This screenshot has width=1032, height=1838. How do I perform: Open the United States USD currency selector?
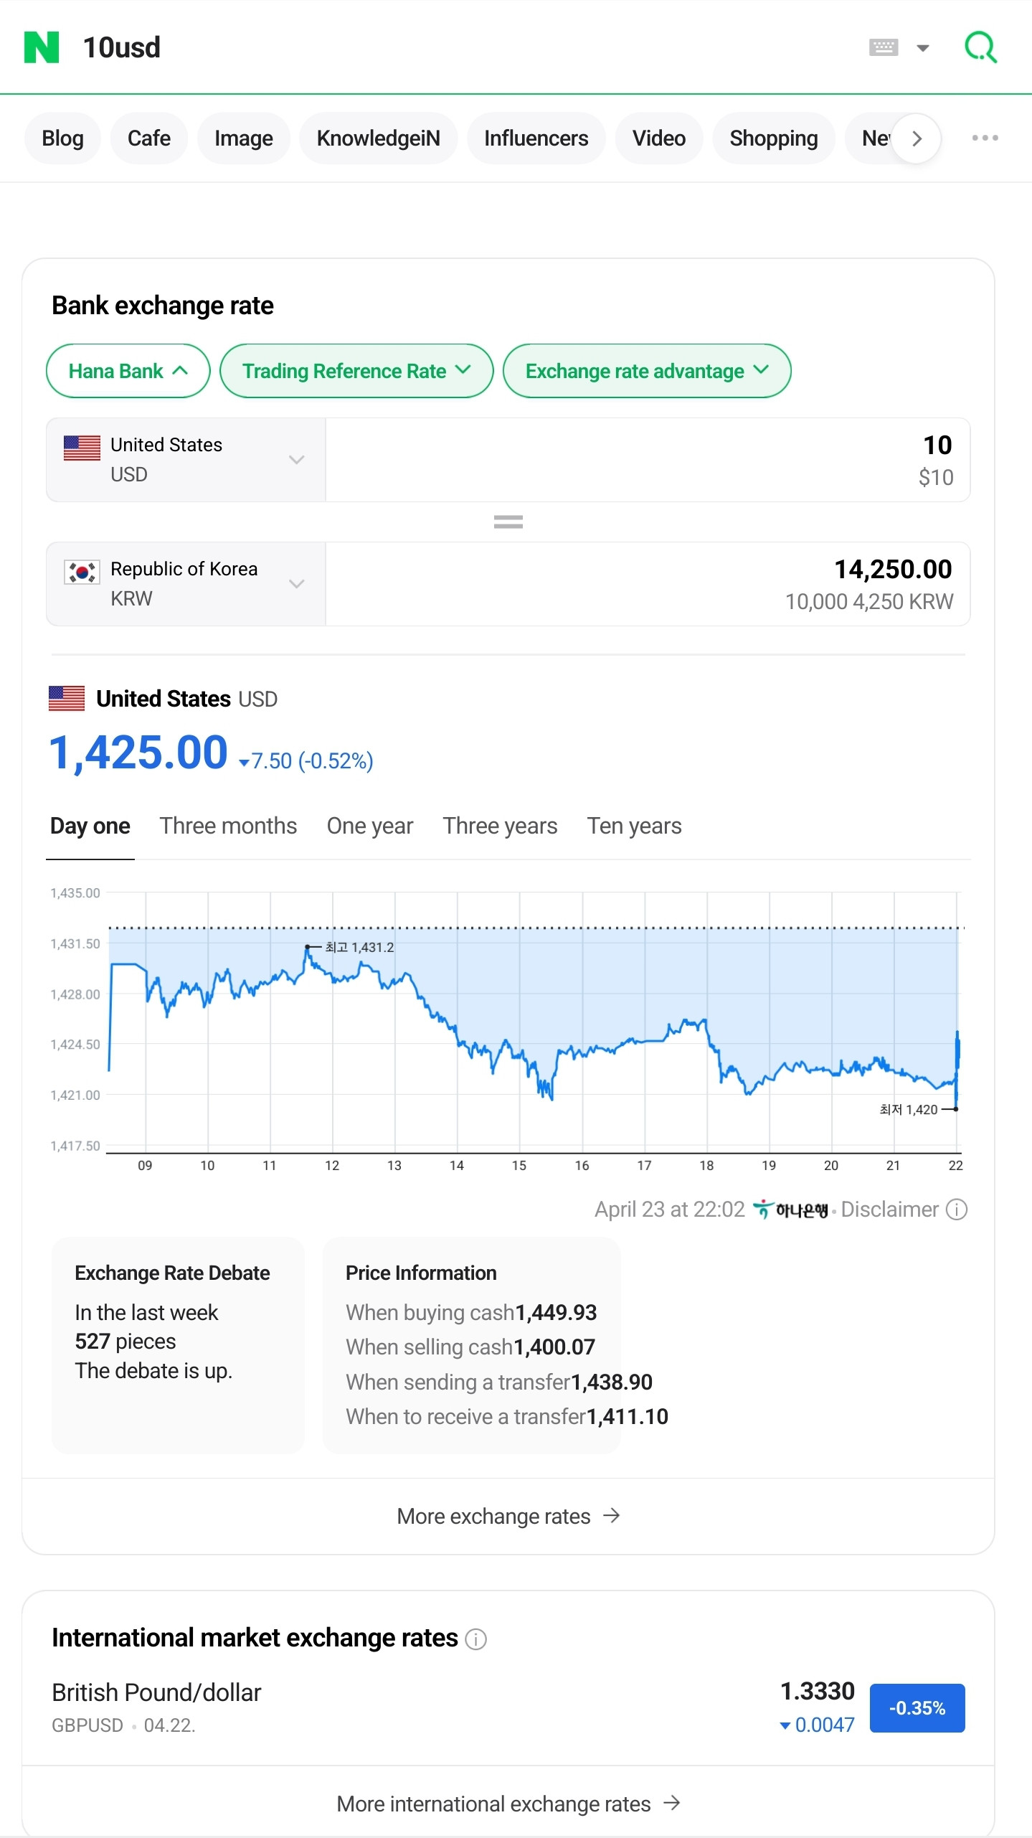186,460
